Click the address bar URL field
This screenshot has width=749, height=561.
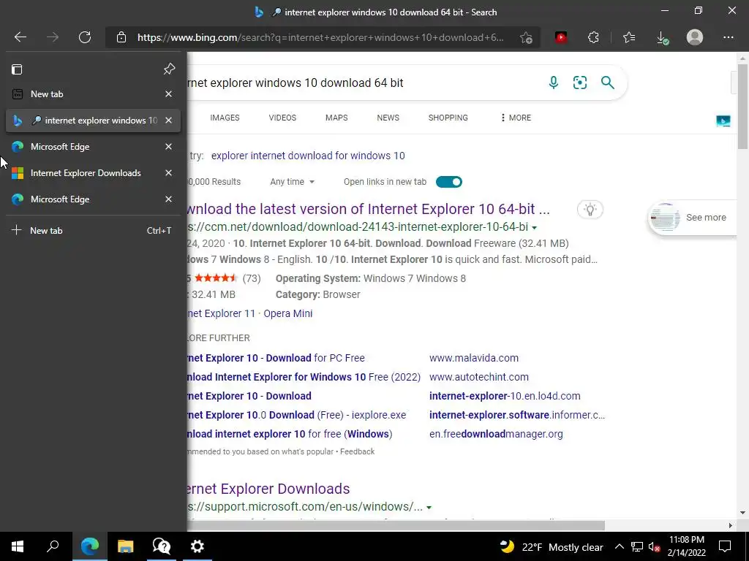[320, 37]
